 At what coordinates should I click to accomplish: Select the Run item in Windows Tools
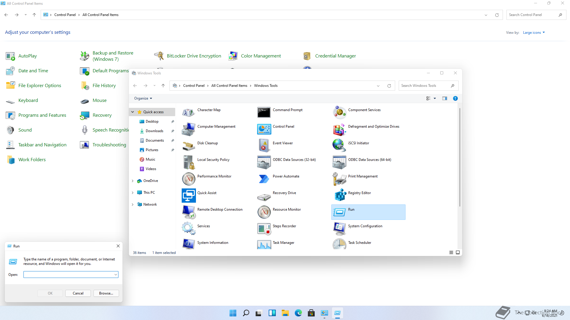click(x=368, y=212)
